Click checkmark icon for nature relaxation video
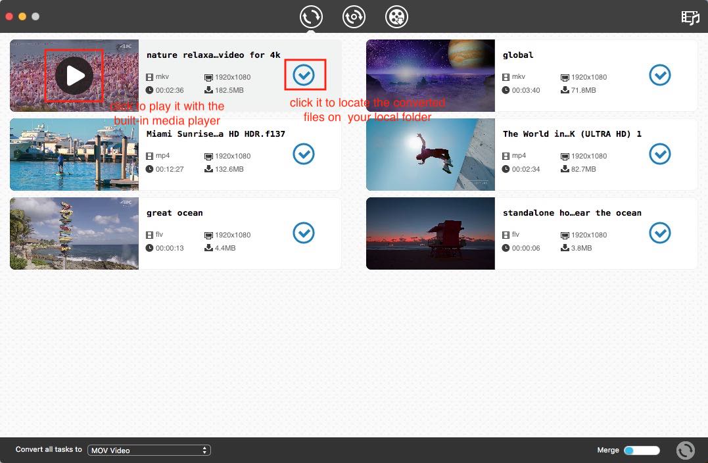 click(304, 76)
